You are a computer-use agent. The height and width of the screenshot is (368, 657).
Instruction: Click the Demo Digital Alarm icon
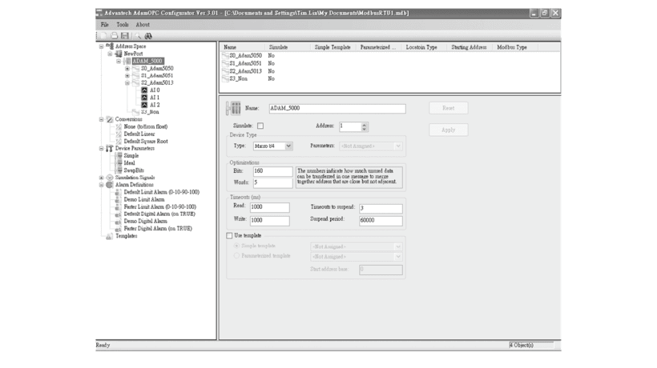tap(118, 222)
